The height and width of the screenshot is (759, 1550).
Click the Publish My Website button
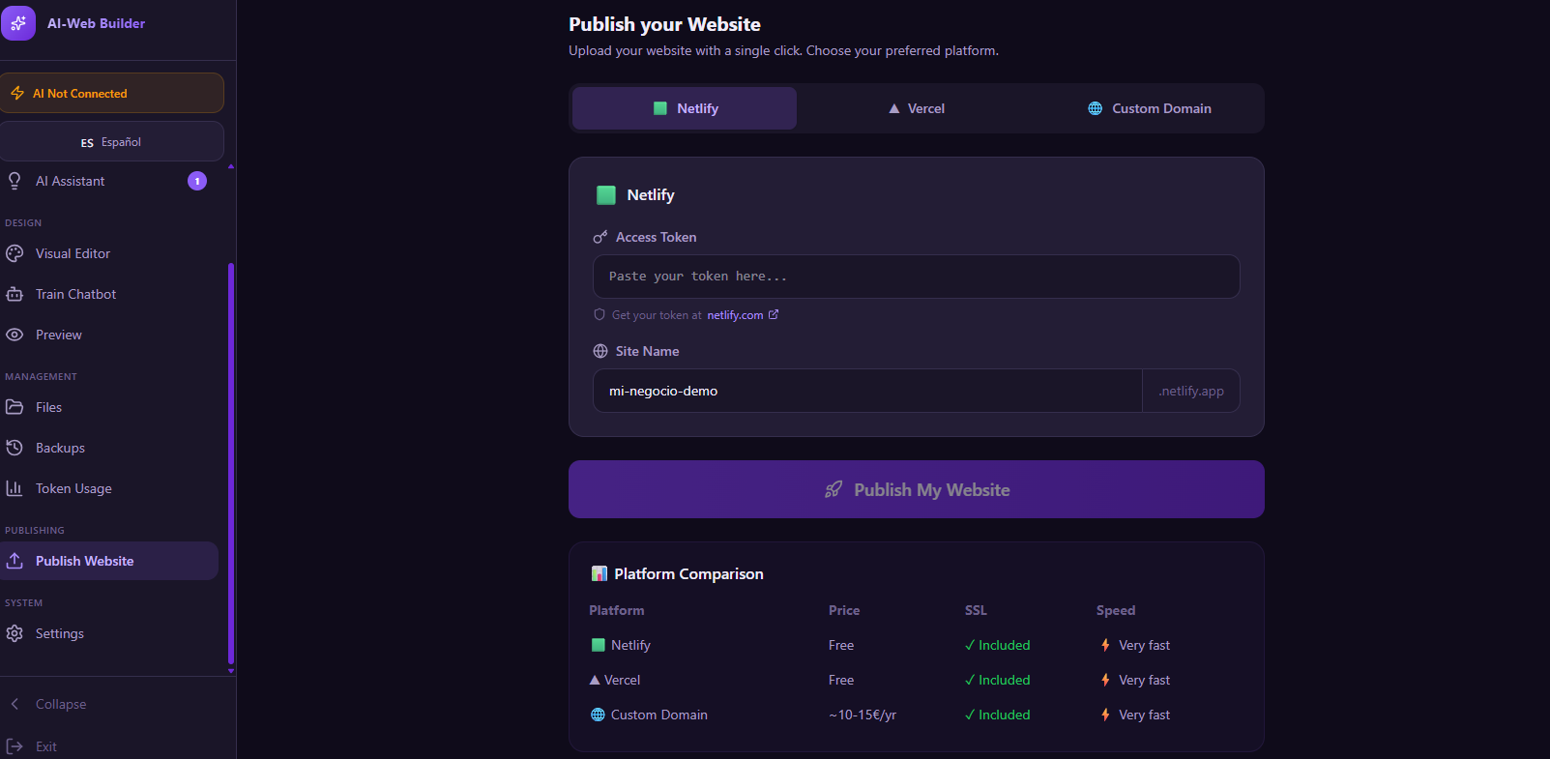(917, 489)
